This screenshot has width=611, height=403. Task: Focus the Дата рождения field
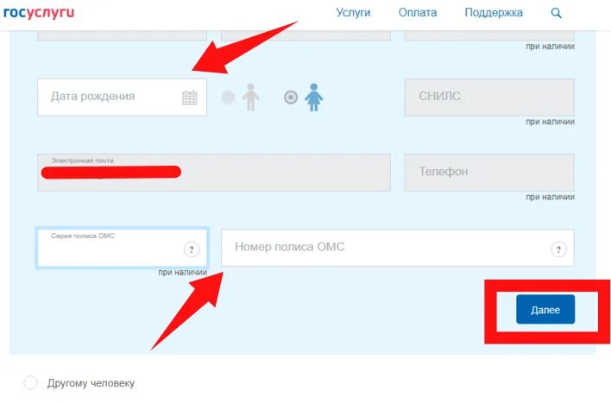coord(122,98)
